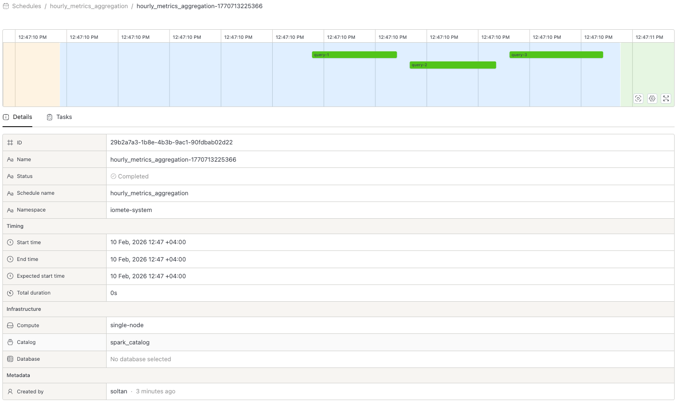The image size is (677, 402).
Task: Select the query-1 bar in timeline
Action: [x=354, y=55]
